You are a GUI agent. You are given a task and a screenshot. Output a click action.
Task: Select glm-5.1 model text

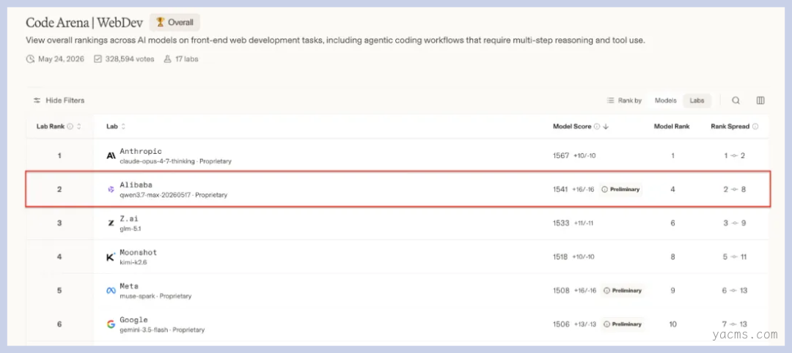tap(129, 229)
